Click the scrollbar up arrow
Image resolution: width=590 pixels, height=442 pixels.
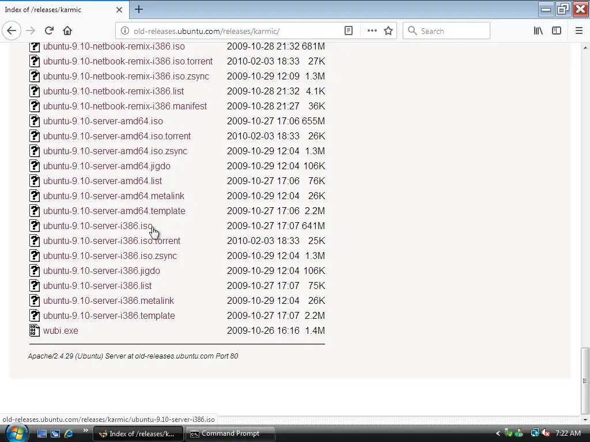(585, 48)
